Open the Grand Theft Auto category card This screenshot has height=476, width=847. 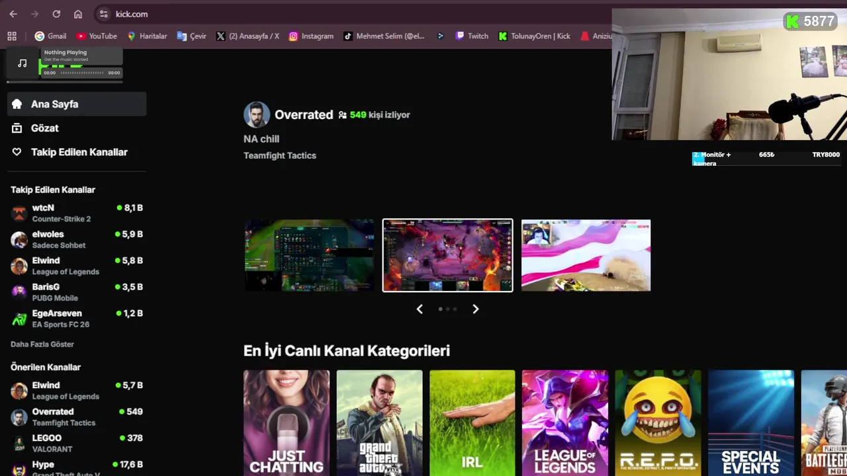pyautogui.click(x=379, y=423)
